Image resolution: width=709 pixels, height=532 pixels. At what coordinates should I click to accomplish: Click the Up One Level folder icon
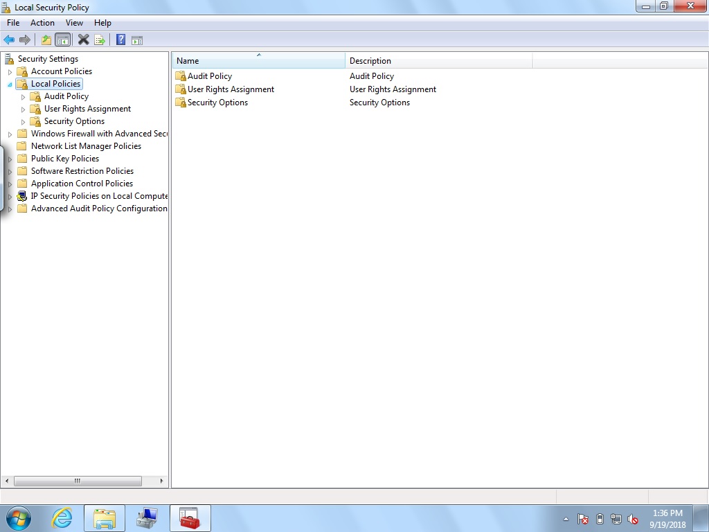click(46, 40)
